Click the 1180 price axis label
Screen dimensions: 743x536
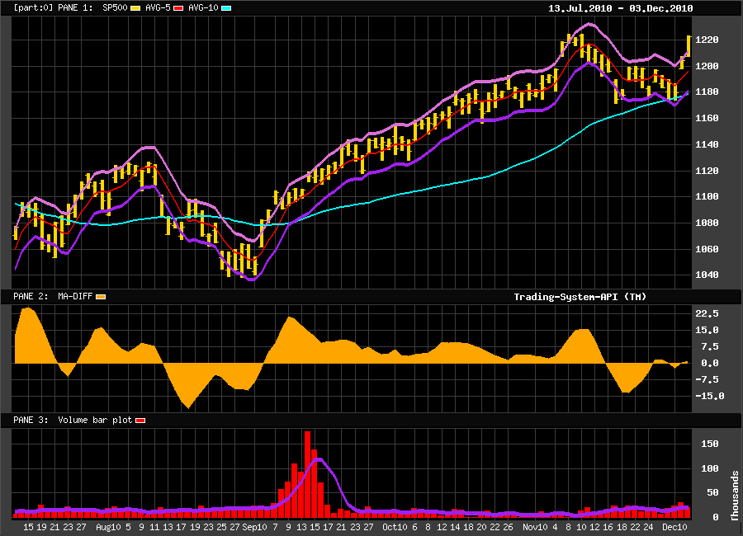tap(707, 92)
